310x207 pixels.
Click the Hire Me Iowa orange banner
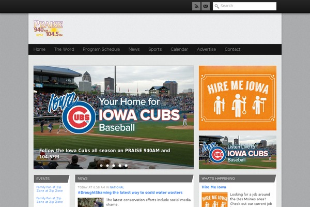[x=238, y=98]
